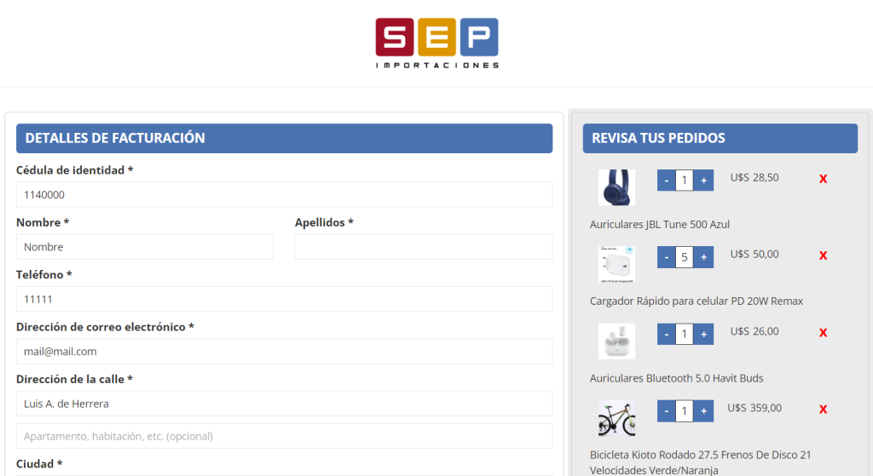
Task: Reduce Havit Buds quantity by one
Action: pyautogui.click(x=667, y=335)
